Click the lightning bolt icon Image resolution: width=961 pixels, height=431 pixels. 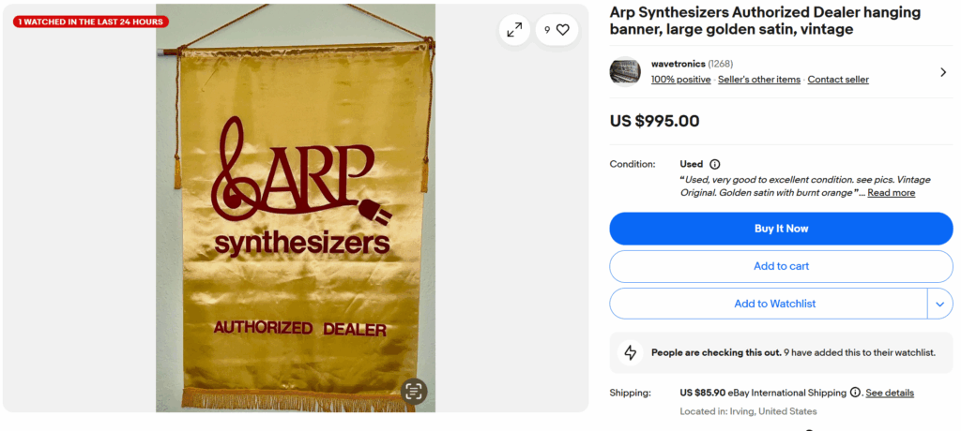pyautogui.click(x=630, y=352)
